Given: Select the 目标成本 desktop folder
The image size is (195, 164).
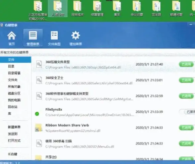Looking at the screenshot, I should pyautogui.click(x=78, y=9).
